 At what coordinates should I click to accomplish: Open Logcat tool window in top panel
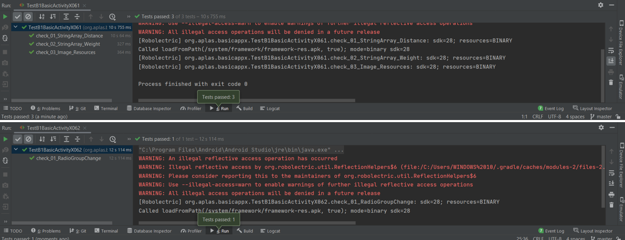(x=270, y=108)
